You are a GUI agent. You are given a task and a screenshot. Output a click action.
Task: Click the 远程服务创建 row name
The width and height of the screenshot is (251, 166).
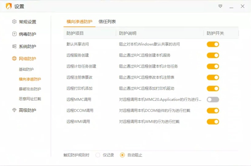point(77,55)
